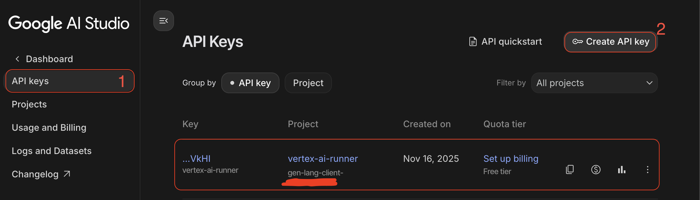Enable the API key radio indicator
Viewport: 700px width, 200px height.
(x=232, y=83)
